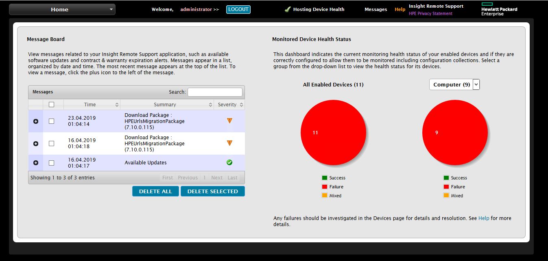The width and height of the screenshot is (548, 261).
Task: Click the green success icon for Available Updates
Action: tap(229, 162)
